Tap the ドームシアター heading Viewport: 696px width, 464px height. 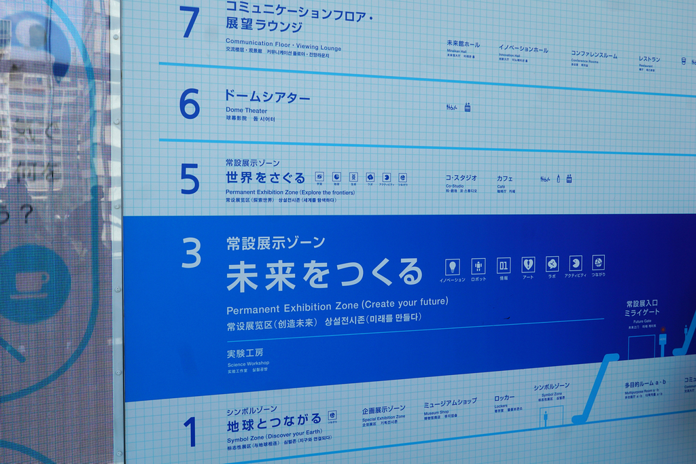click(266, 96)
